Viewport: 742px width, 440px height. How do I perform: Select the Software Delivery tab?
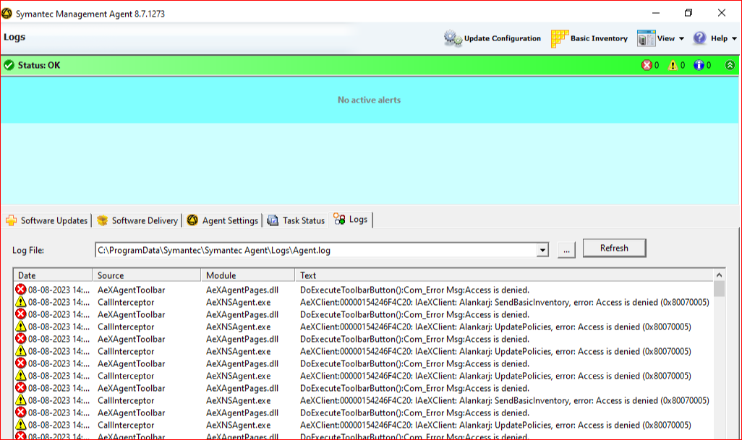click(x=137, y=220)
